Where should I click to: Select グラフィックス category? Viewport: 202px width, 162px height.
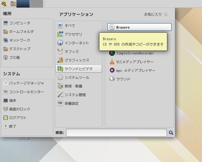click(x=79, y=60)
